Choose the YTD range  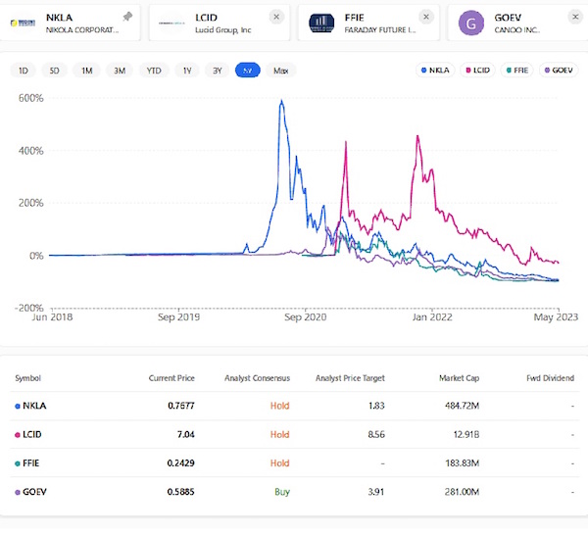154,71
